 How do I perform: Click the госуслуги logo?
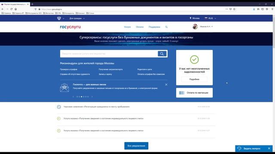70,27
